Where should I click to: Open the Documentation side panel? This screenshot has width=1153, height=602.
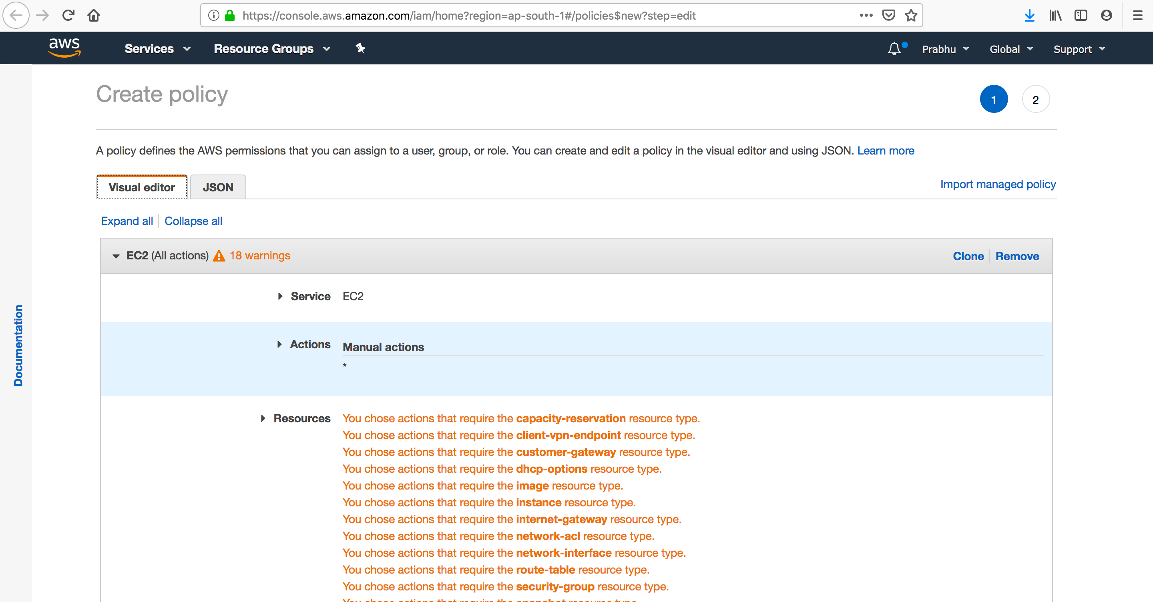click(x=18, y=345)
